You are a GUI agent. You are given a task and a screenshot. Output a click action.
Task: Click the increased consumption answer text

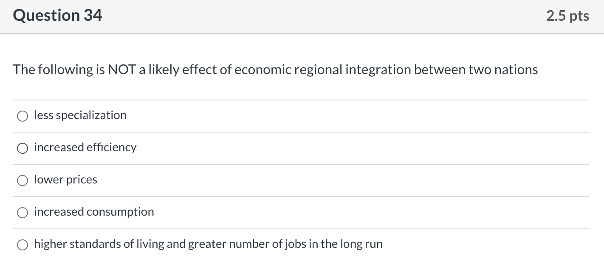click(94, 212)
